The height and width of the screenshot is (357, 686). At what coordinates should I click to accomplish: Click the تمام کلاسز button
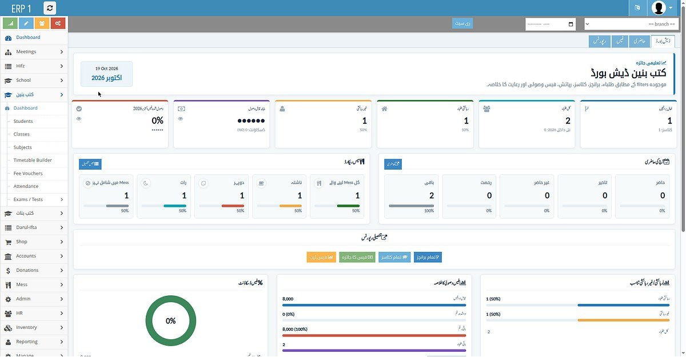394,257
